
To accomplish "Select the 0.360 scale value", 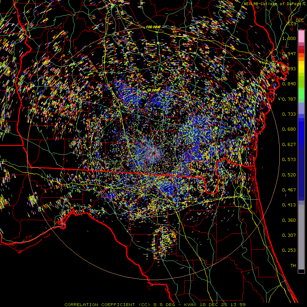I will [x=289, y=220].
